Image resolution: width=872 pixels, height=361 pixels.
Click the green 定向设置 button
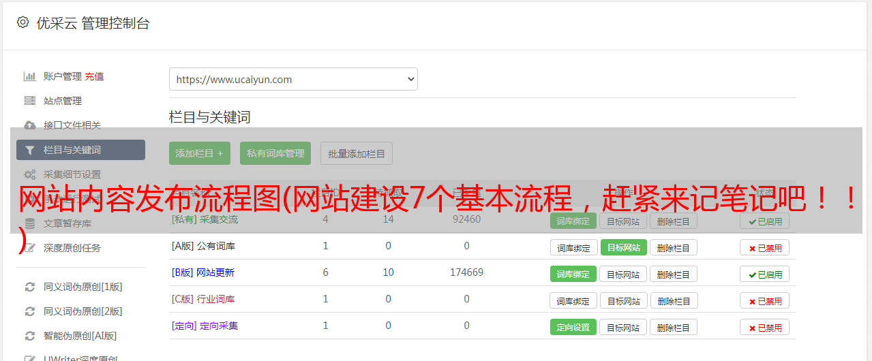pos(573,327)
